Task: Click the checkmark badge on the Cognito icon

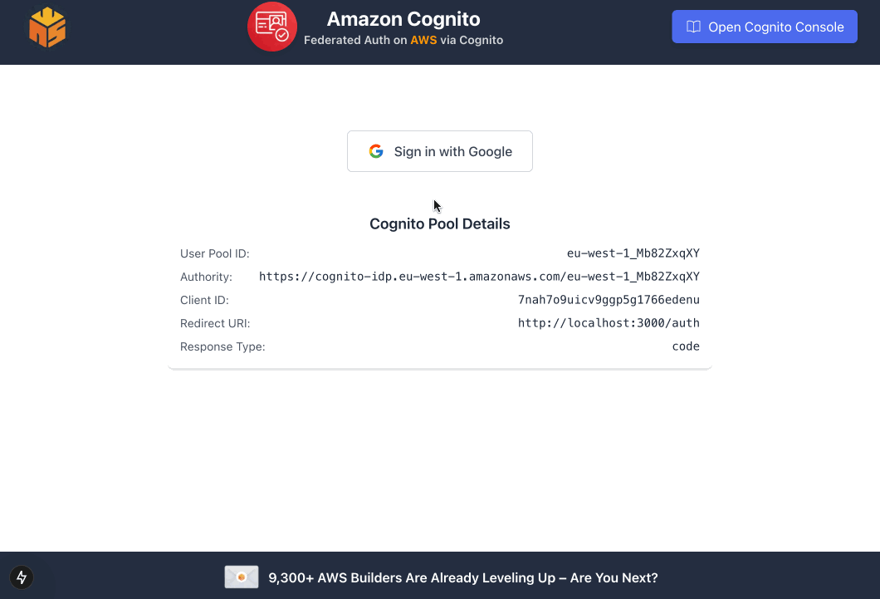Action: (x=282, y=36)
